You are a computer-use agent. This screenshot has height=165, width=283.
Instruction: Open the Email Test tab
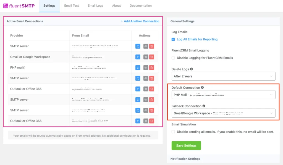[72, 6]
